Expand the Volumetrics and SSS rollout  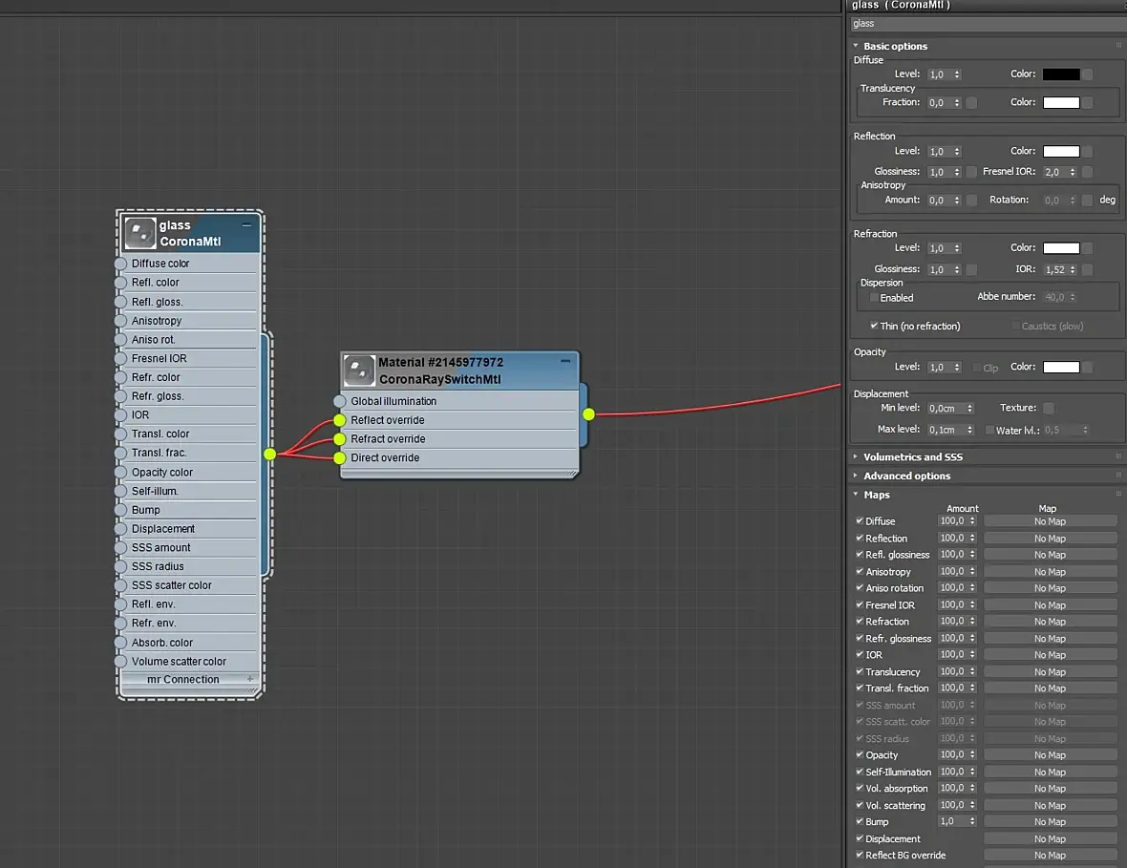click(912, 456)
